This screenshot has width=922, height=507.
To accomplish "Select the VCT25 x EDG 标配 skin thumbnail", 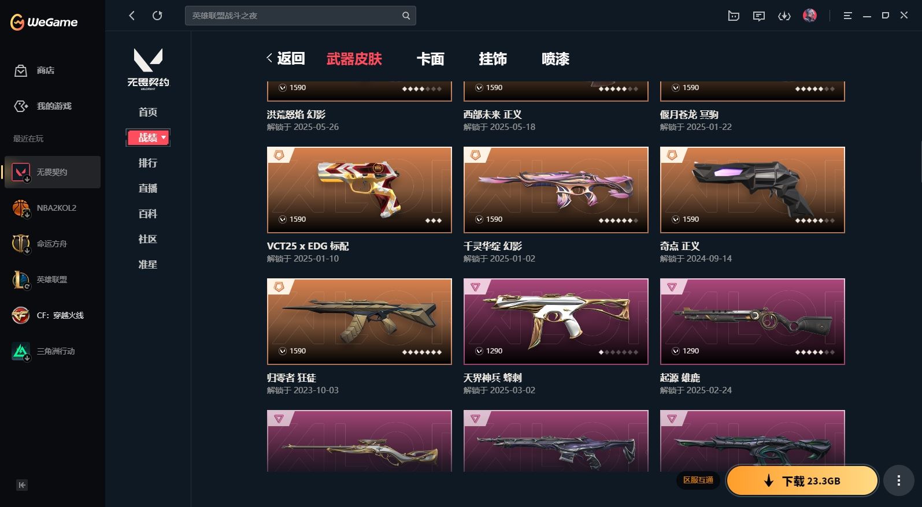I will [x=360, y=190].
